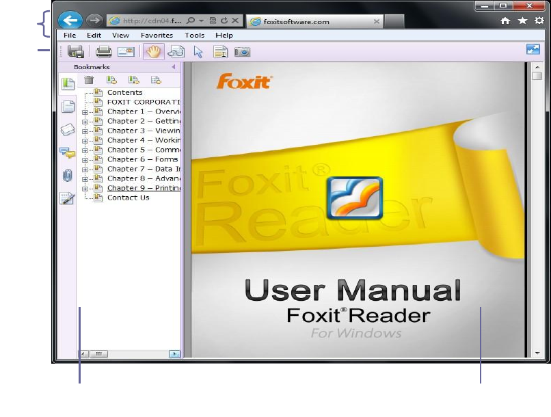
Task: Open the Edit menu
Action: (94, 35)
